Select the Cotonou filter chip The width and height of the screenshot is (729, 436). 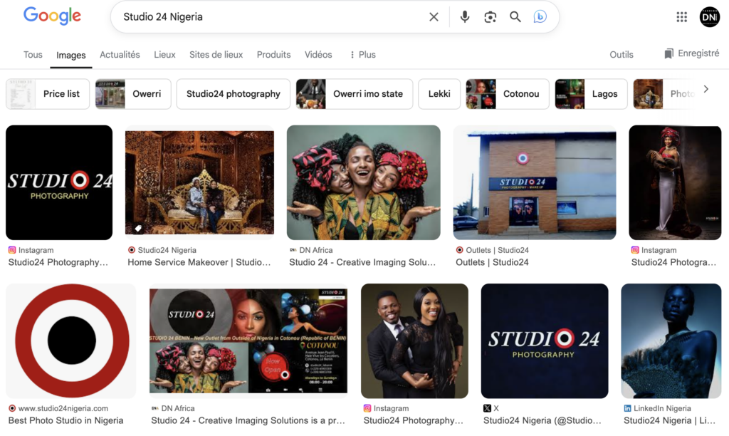click(507, 93)
